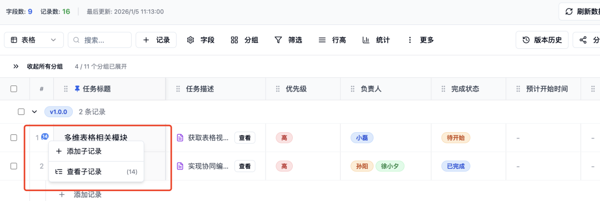Click the 高 priority tag in row 2
This screenshot has width=600, height=201.
284,166
